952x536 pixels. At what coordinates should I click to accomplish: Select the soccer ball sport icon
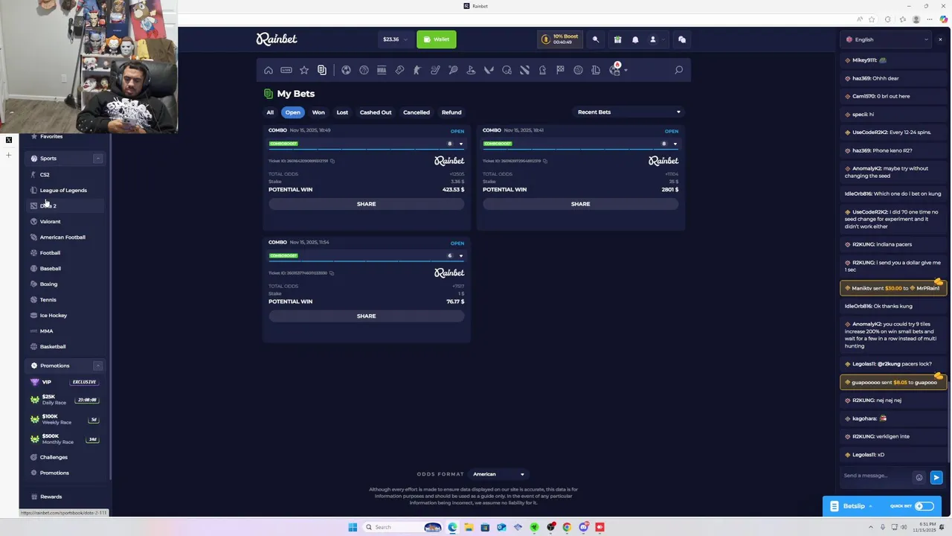[346, 70]
